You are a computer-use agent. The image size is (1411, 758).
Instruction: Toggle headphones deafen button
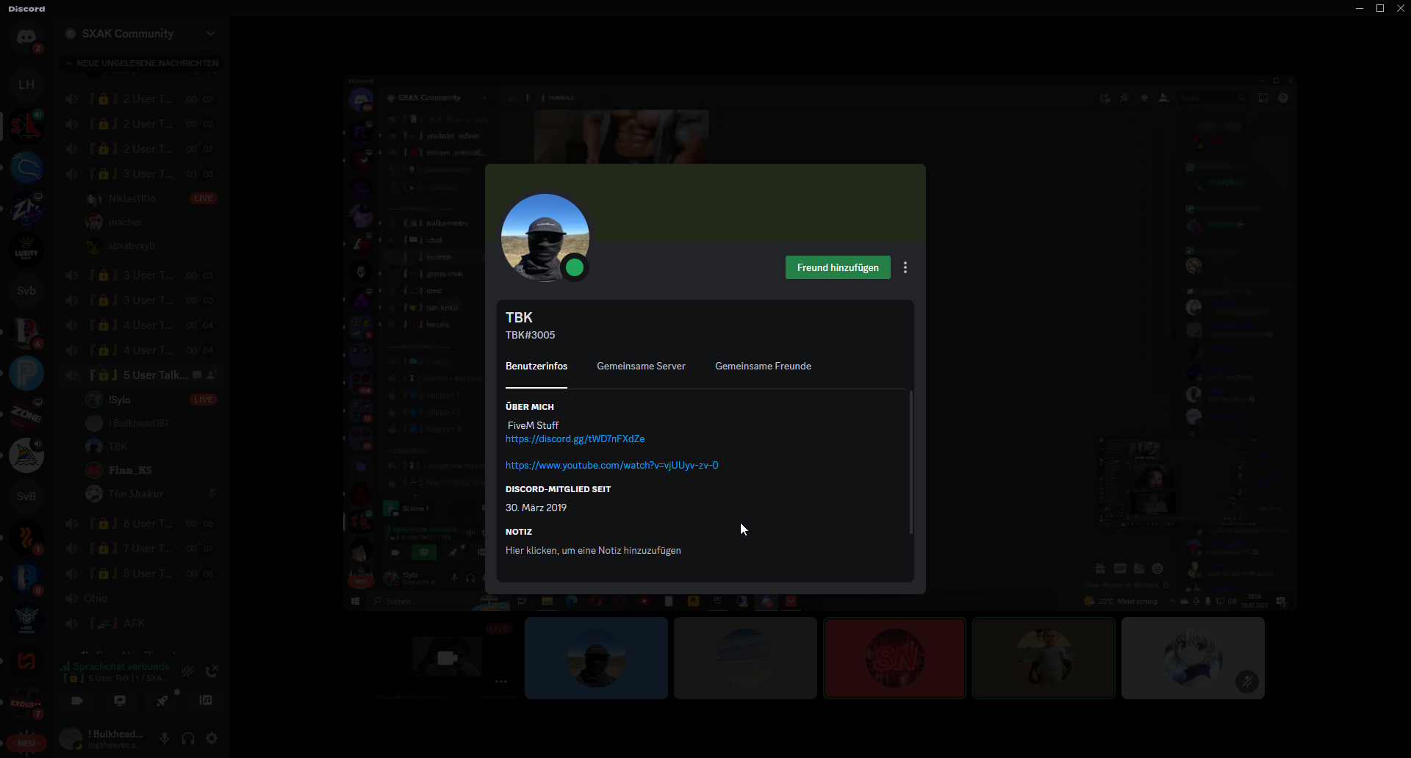188,738
